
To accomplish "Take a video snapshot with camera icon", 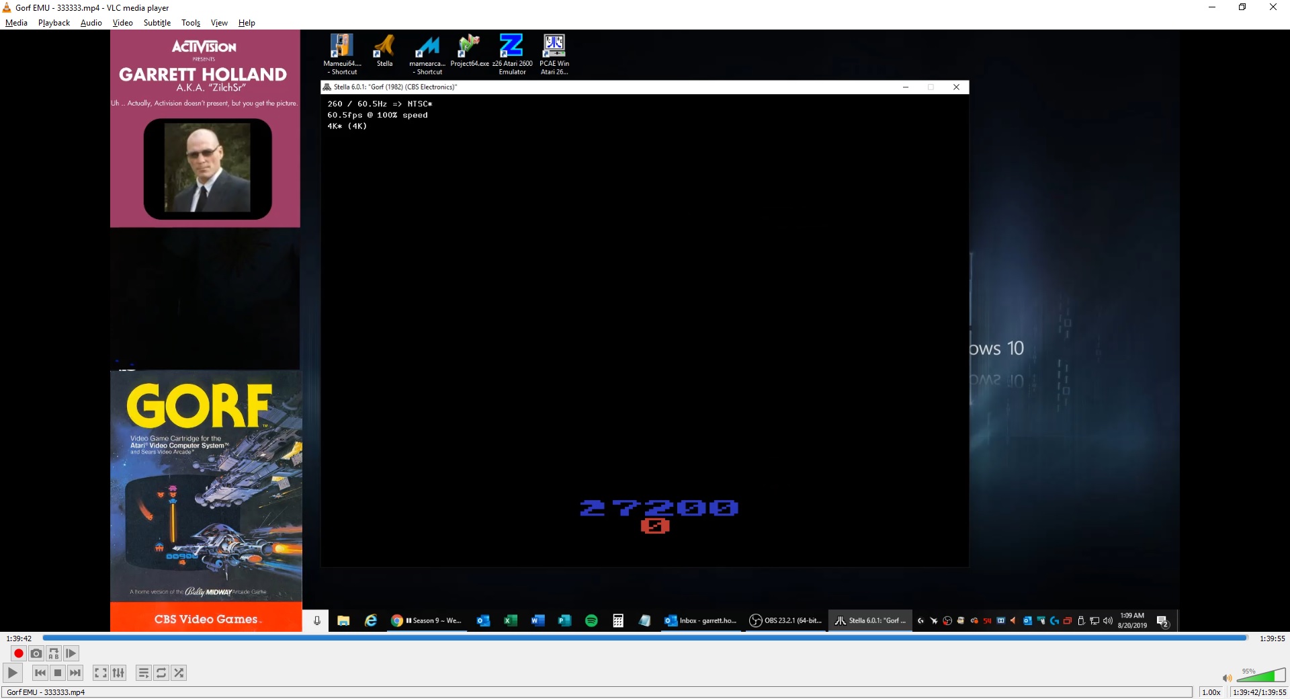I will coord(36,653).
